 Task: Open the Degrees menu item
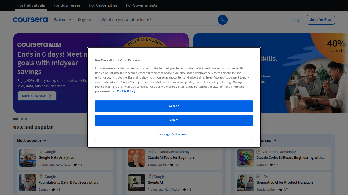84,20
